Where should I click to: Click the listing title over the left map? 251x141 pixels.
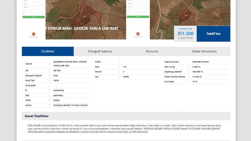point(82,28)
